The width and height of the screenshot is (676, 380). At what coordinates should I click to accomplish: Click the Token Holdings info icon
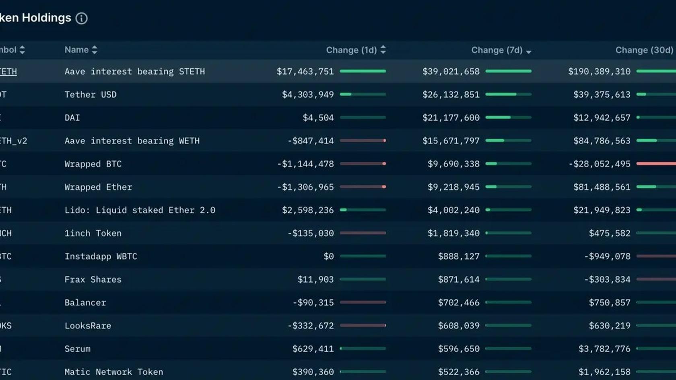[82, 19]
